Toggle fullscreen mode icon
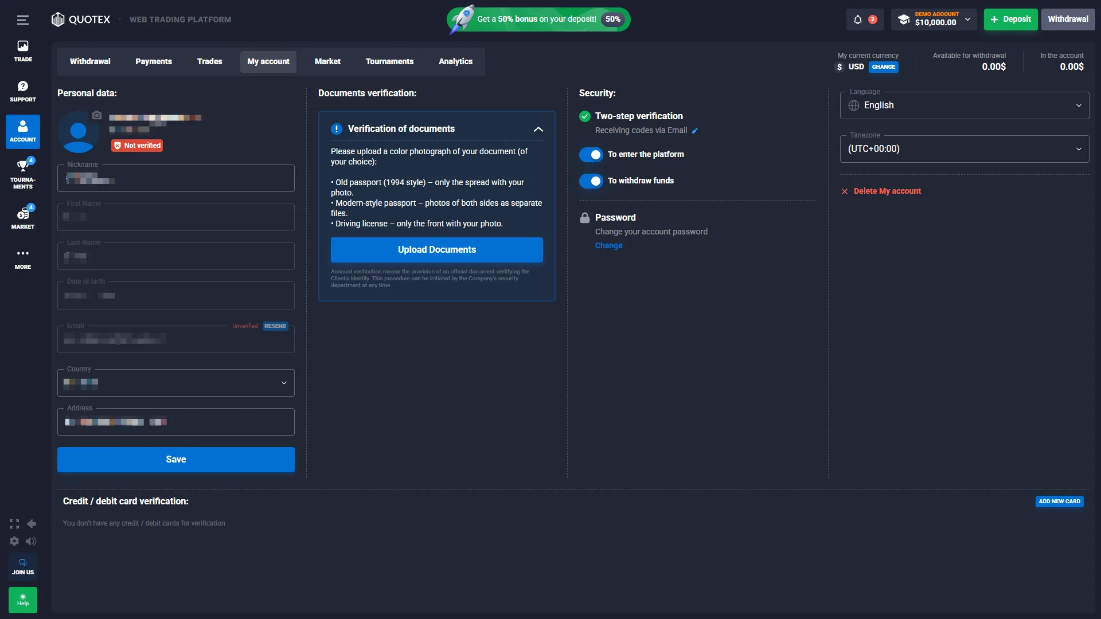Image resolution: width=1101 pixels, height=619 pixels. click(14, 524)
